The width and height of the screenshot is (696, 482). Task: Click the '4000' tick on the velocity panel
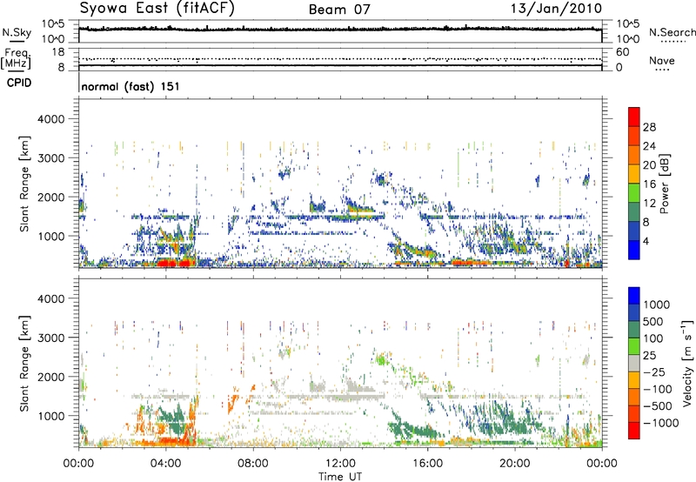[51, 298]
